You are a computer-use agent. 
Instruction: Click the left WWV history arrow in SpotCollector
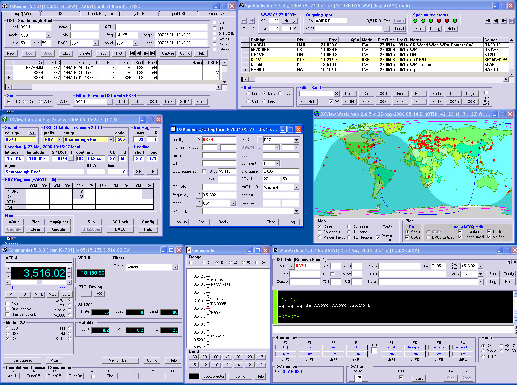click(243, 21)
